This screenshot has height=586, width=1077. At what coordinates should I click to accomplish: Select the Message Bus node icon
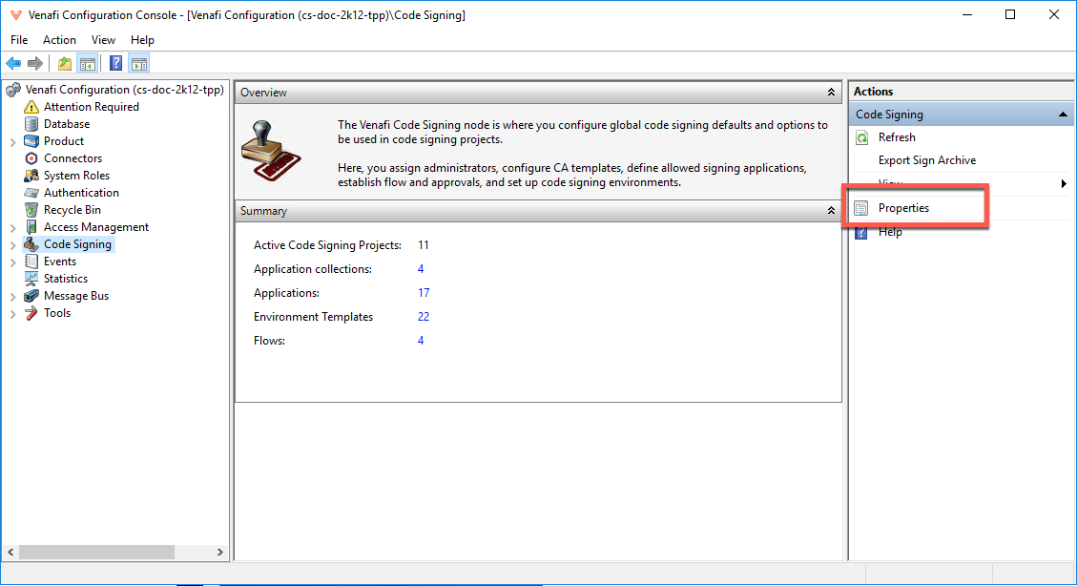tap(31, 296)
